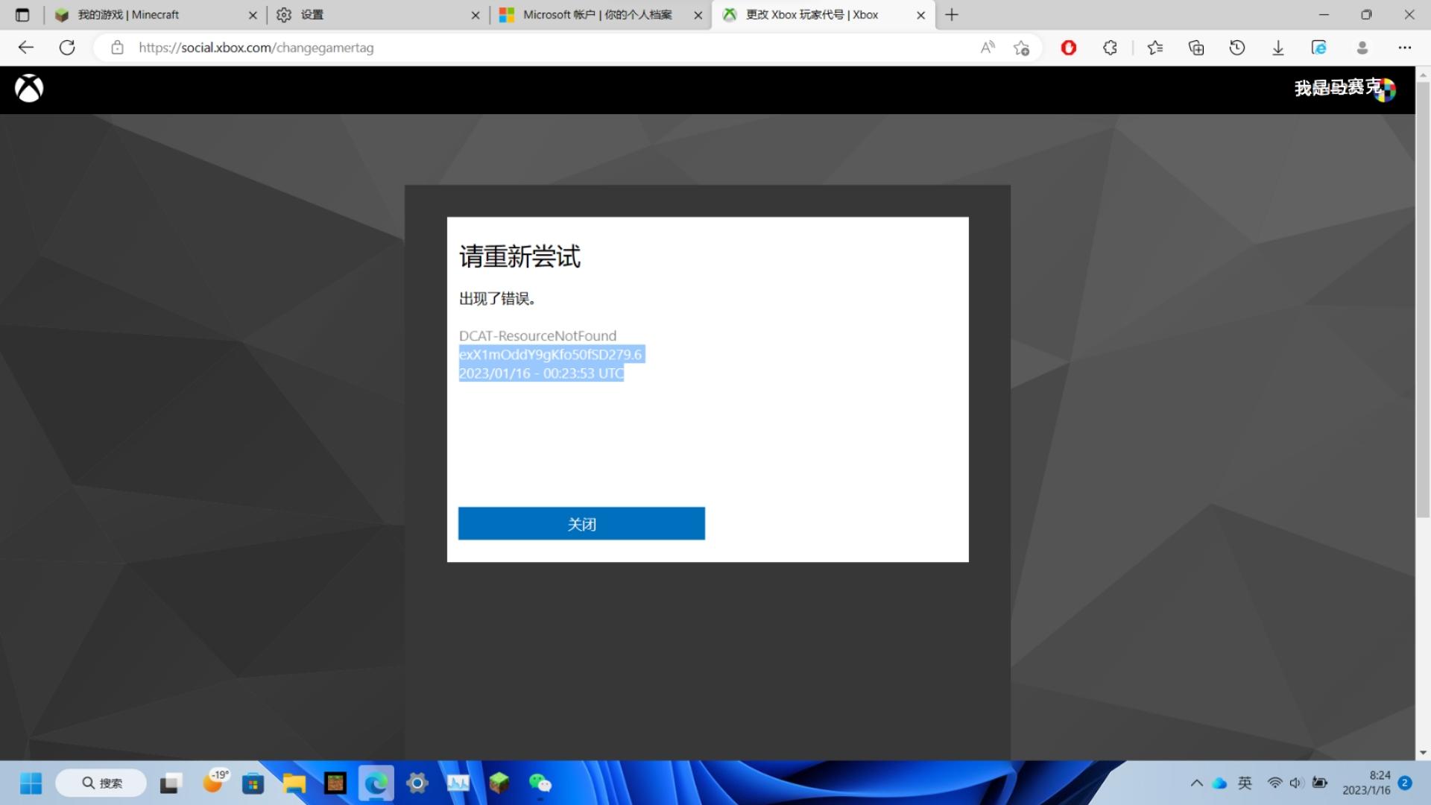Screen dimensions: 1431x805
Task: Click the red Opera-style extension icon
Action: tap(1069, 48)
